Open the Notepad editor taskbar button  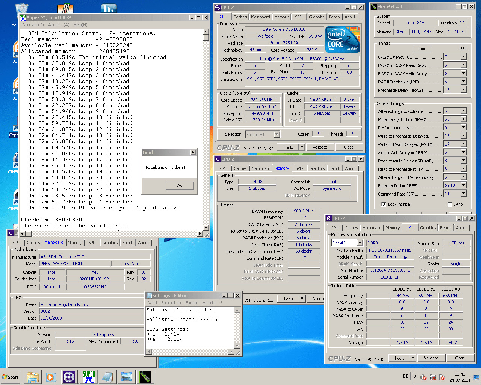click(x=108, y=377)
